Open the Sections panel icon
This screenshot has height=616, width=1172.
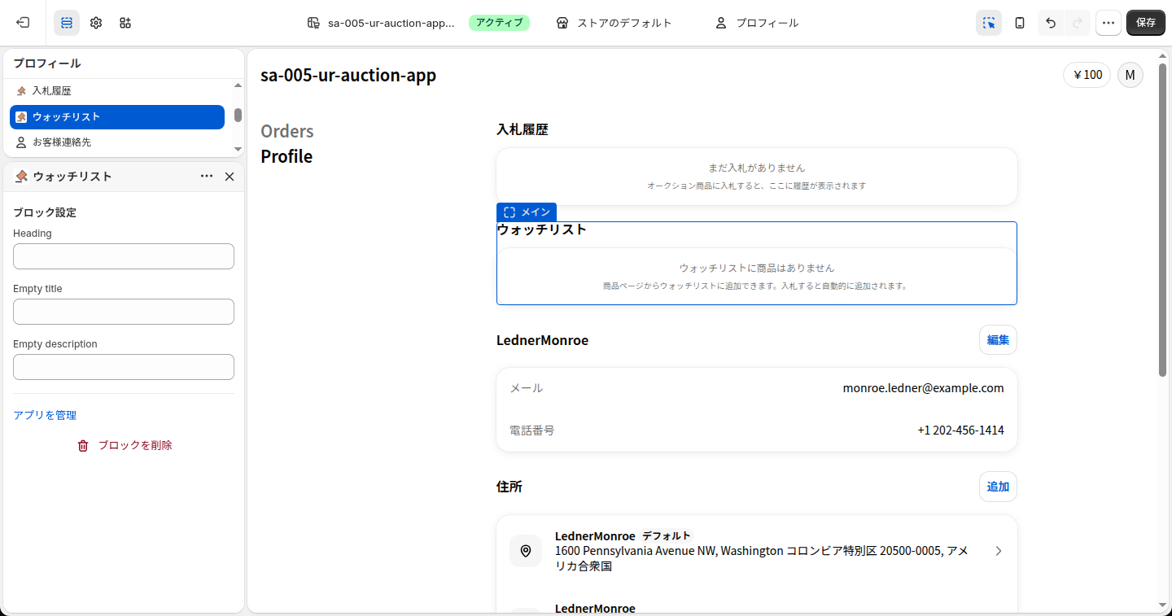point(67,23)
